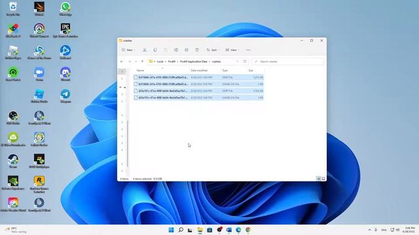Open OBS Studio desktop shortcut
This screenshot has height=235, width=419.
point(13,117)
